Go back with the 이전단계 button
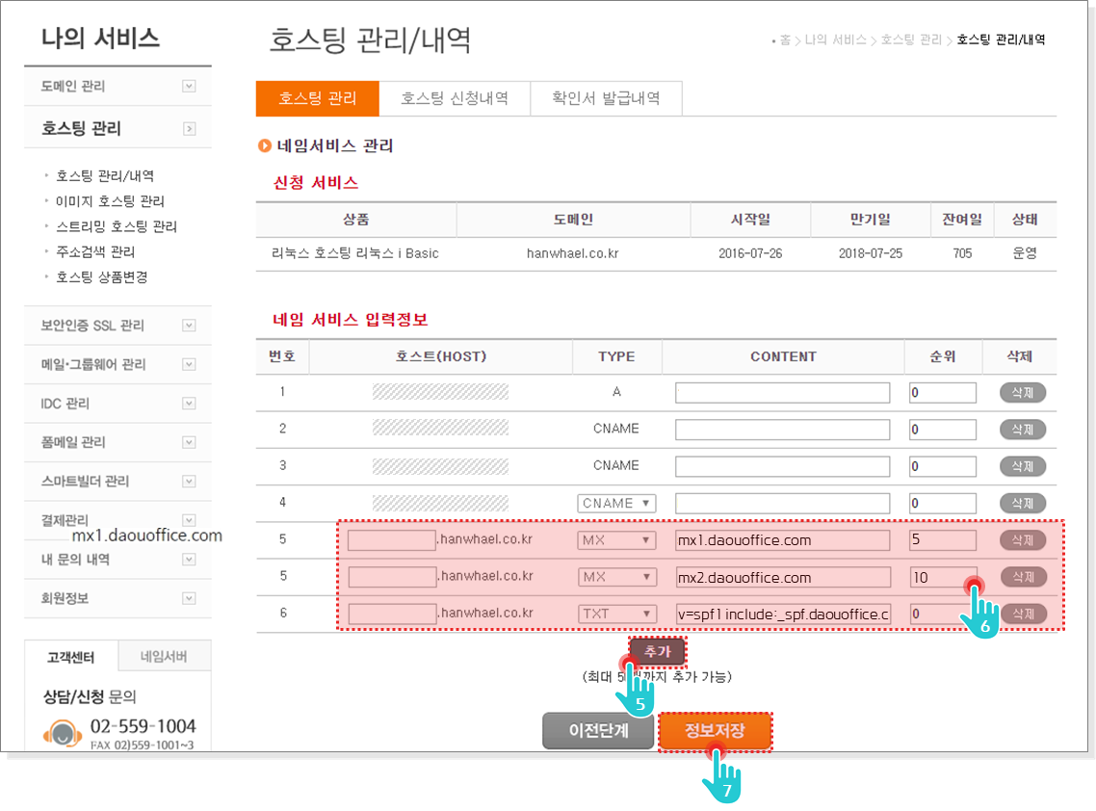The image size is (1096, 811). coord(598,731)
